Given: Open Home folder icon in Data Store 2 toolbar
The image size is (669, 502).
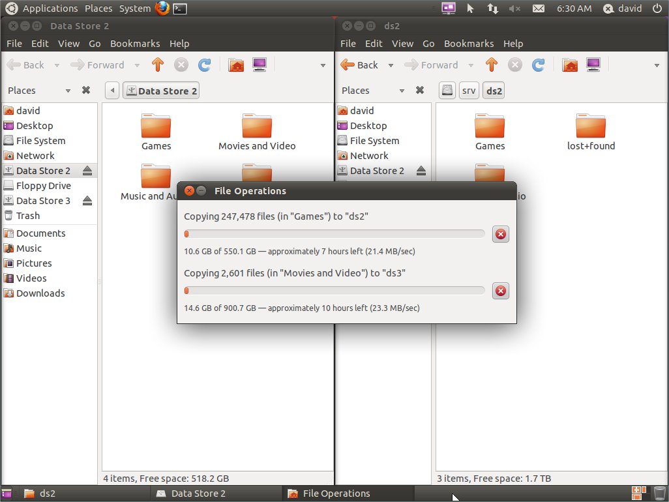Looking at the screenshot, I should point(236,65).
